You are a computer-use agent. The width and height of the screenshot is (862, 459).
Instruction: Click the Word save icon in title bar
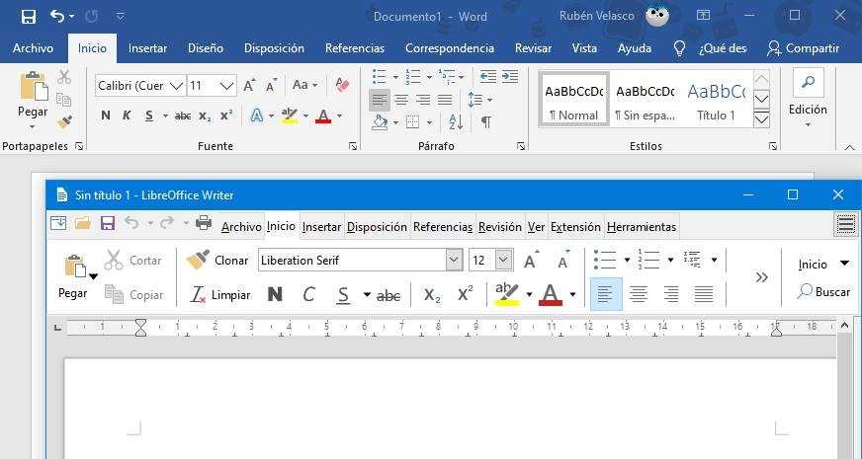click(29, 16)
